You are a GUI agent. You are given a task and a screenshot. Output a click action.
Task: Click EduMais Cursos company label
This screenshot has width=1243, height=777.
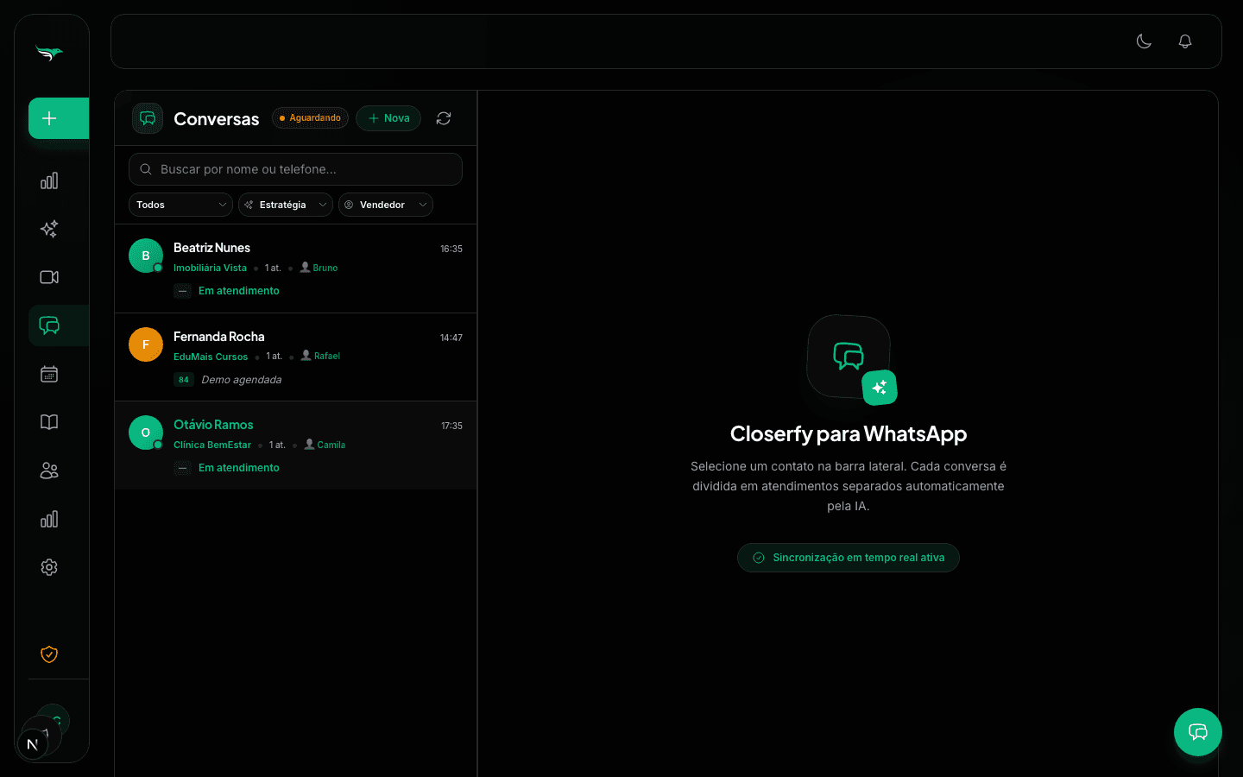click(211, 357)
